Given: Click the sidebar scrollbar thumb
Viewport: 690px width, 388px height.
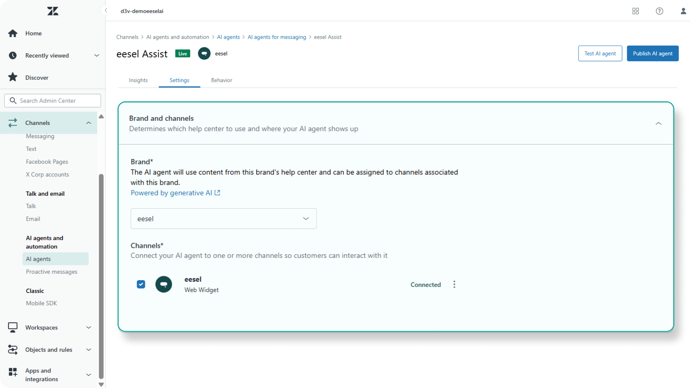Looking at the screenshot, I should 101,277.
